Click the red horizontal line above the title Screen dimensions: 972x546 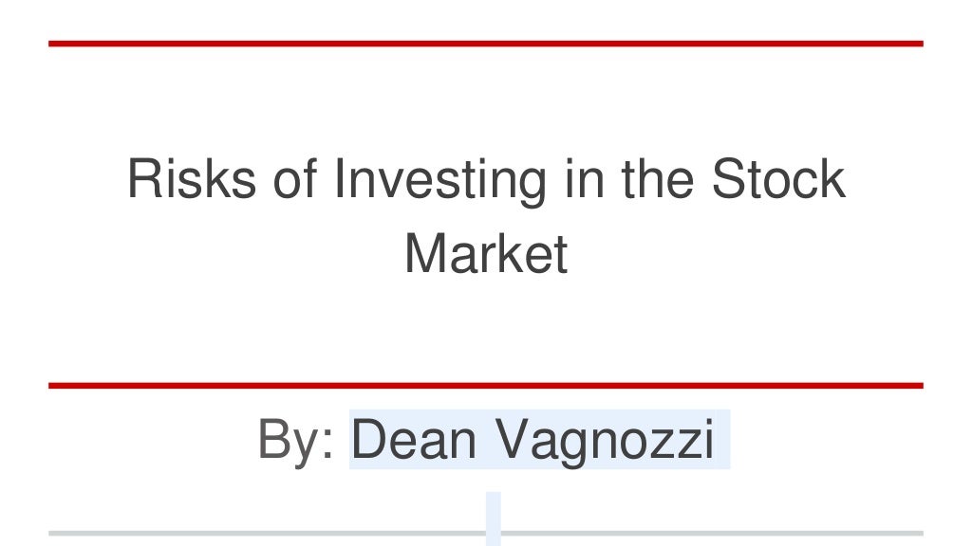point(486,44)
